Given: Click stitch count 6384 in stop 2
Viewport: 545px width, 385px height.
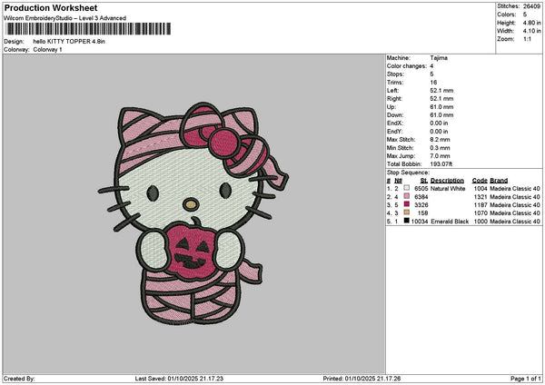Looking at the screenshot, I should click(421, 197).
